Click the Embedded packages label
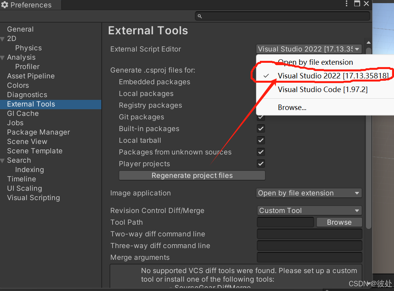This screenshot has width=394, height=291. (155, 82)
